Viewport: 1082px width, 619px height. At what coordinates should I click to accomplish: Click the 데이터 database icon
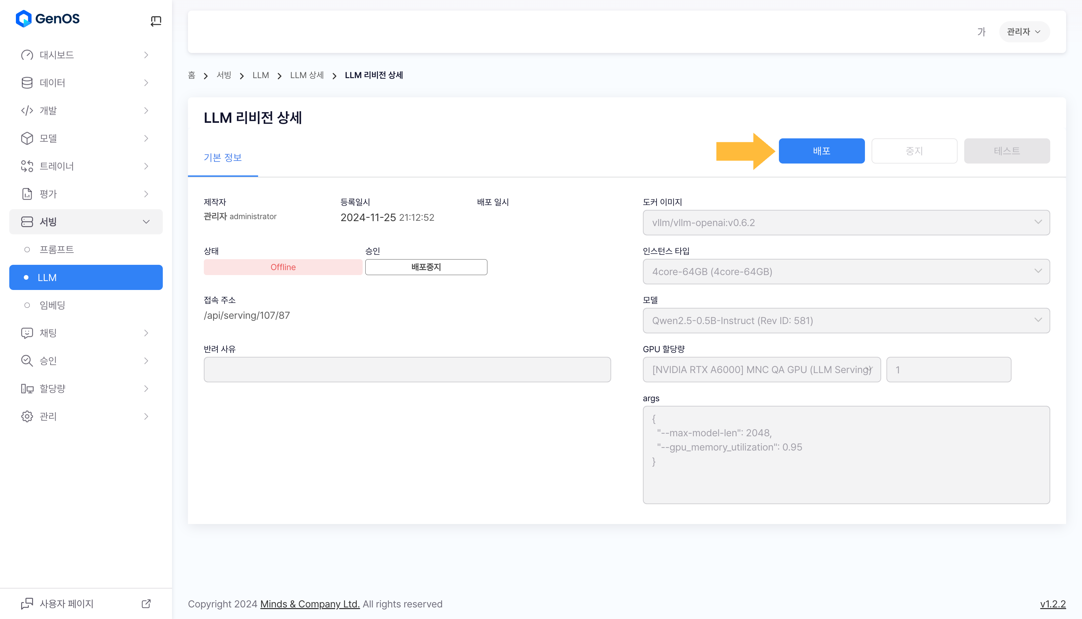click(27, 82)
